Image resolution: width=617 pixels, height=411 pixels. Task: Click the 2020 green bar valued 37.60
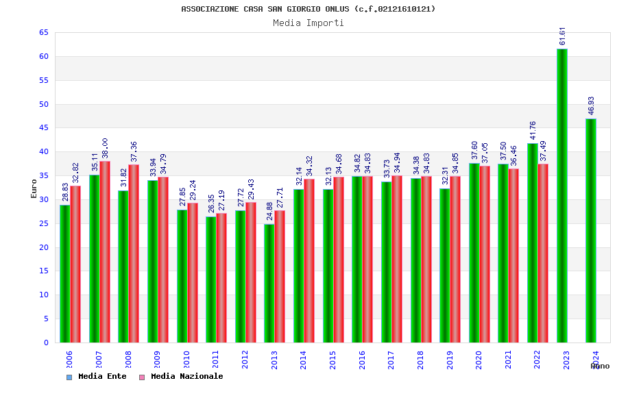click(x=474, y=253)
